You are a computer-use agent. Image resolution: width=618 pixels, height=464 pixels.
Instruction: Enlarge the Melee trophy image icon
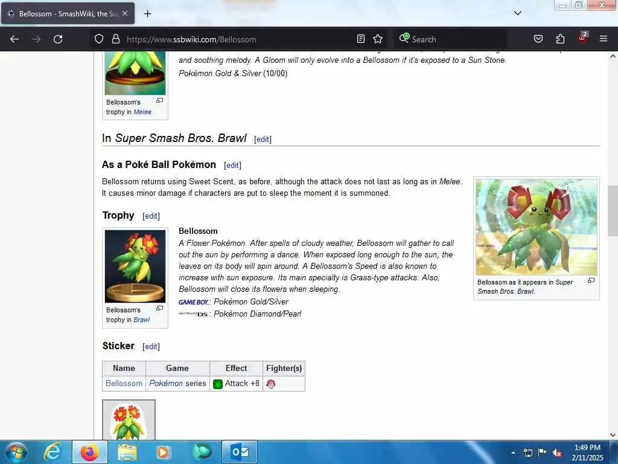(159, 101)
